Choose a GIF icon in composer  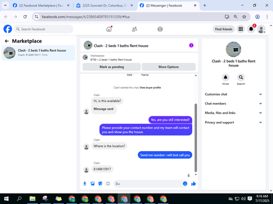click(108, 184)
